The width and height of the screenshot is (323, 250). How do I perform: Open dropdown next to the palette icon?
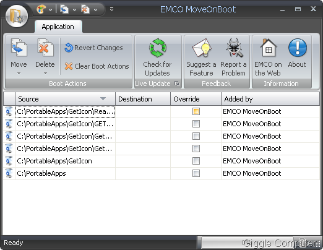[51, 10]
